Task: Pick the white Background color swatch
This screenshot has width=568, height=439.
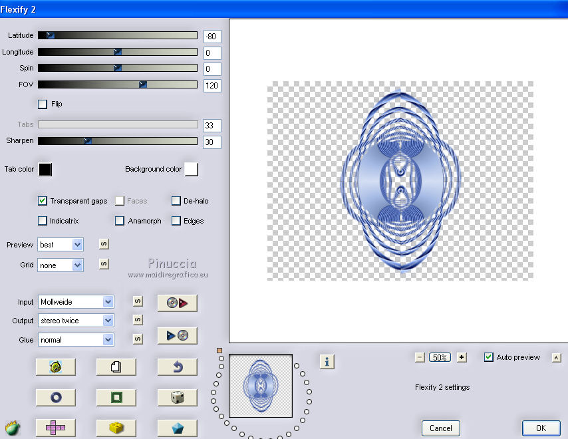Action: pyautogui.click(x=192, y=169)
